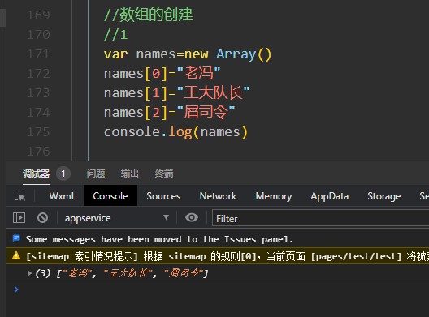Open the Network tab
429x317 pixels.
218,195
